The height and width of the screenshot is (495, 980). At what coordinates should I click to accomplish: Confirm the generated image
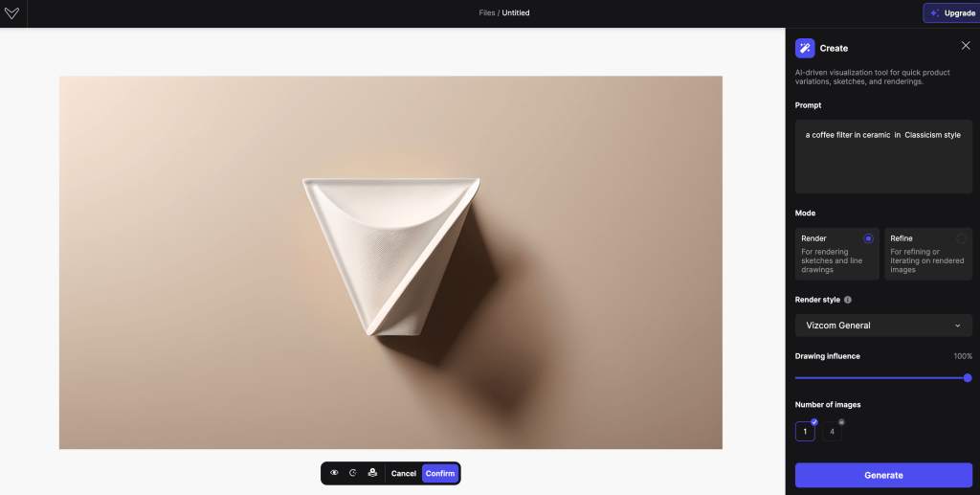[440, 473]
